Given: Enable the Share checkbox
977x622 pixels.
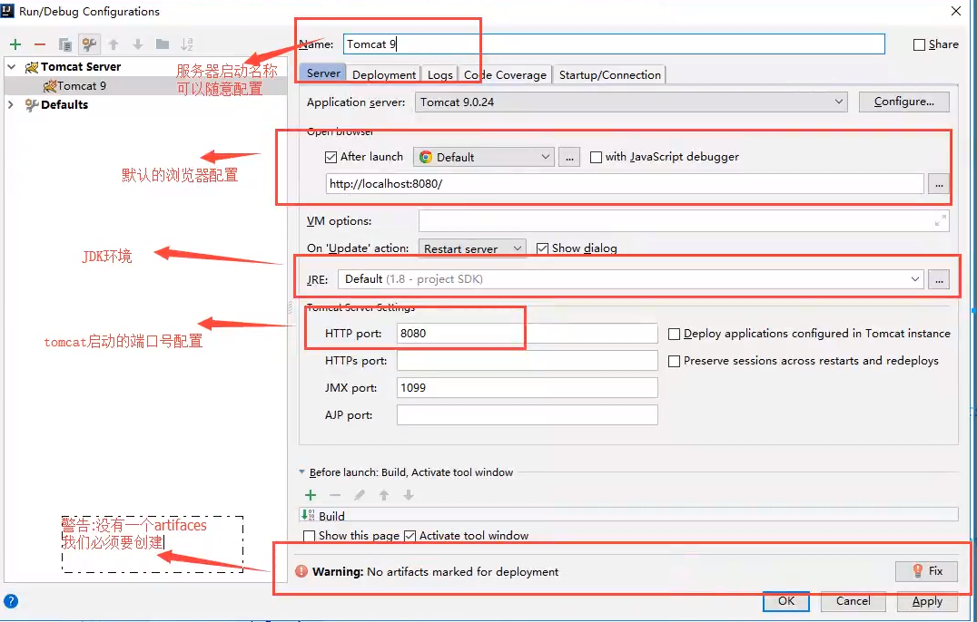Looking at the screenshot, I should click(919, 44).
